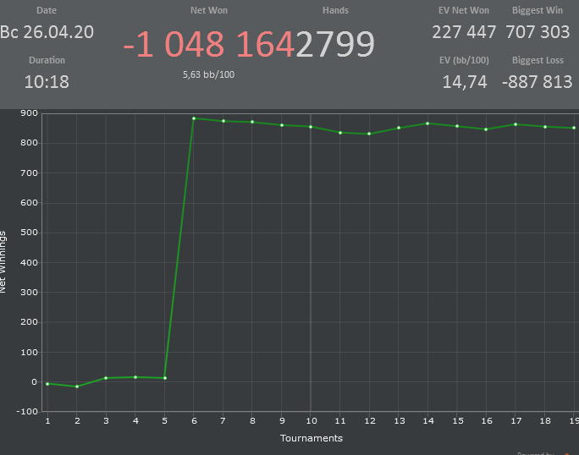The height and width of the screenshot is (455, 579).
Task: Click the EV (bb/100) header label
Action: pos(464,60)
